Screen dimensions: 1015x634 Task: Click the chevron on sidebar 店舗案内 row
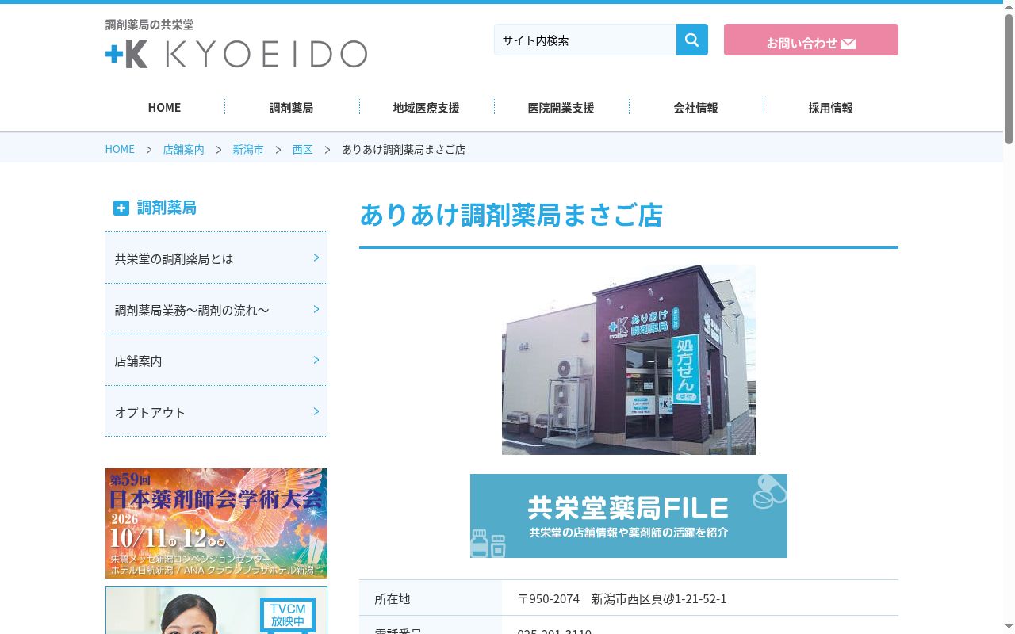point(316,360)
